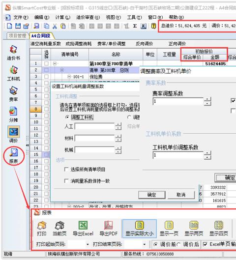Click the open-folder icon beside Save
Screen dimensions: 236x260
pos(26,26)
